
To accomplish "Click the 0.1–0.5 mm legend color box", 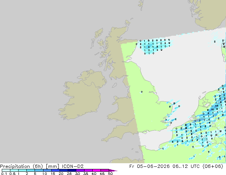I will click(x=6, y=170).
